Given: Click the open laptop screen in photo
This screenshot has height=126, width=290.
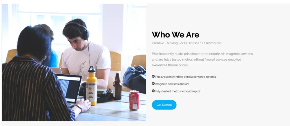Looking at the screenshot, I should [x=69, y=89].
